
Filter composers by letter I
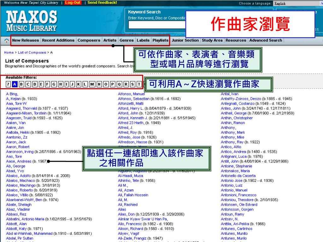pos(67,84)
